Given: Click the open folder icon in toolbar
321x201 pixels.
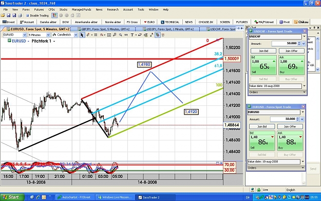Looking at the screenshot, I should pos(3,15).
